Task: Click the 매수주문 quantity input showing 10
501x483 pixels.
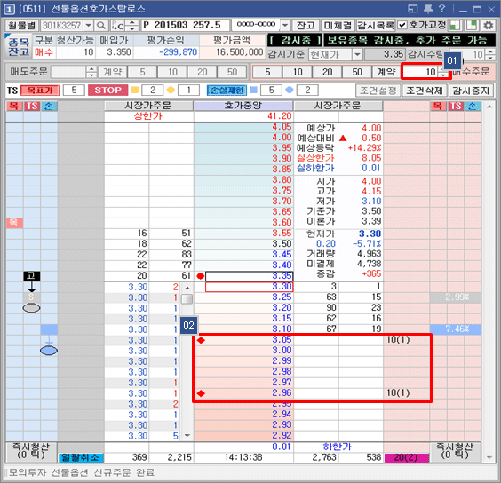Action: click(x=420, y=72)
